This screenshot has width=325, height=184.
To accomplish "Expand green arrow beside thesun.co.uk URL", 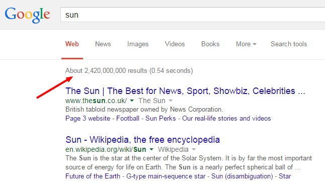I will click(x=132, y=101).
